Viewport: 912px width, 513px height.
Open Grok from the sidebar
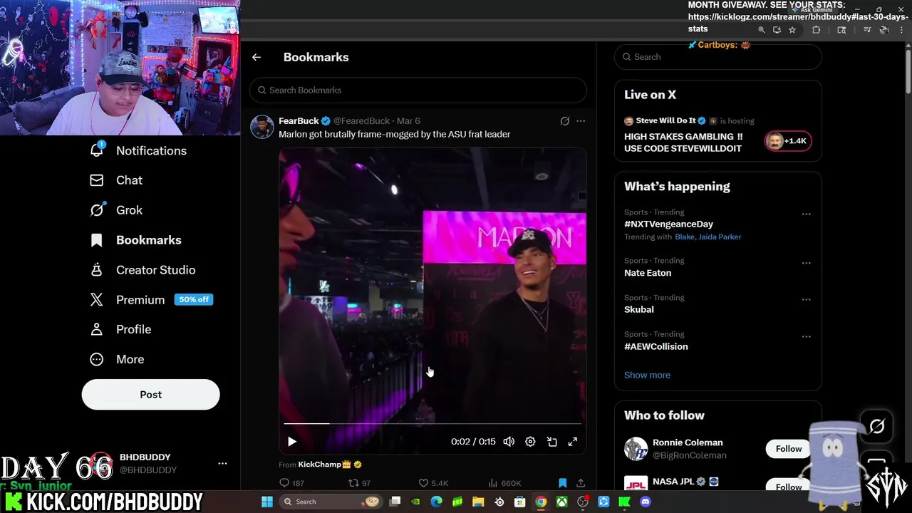tap(117, 210)
